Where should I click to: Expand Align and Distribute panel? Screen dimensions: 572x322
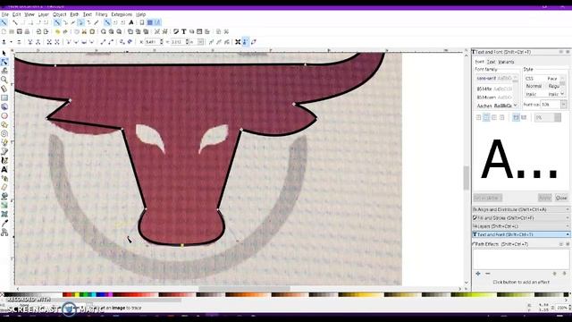pyautogui.click(x=520, y=209)
